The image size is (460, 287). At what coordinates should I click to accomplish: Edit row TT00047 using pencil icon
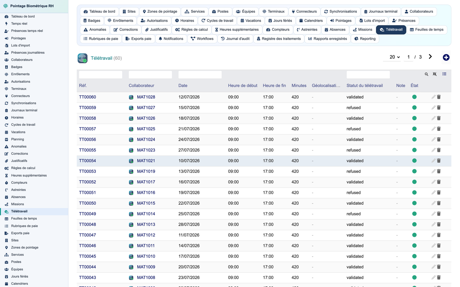(x=433, y=235)
